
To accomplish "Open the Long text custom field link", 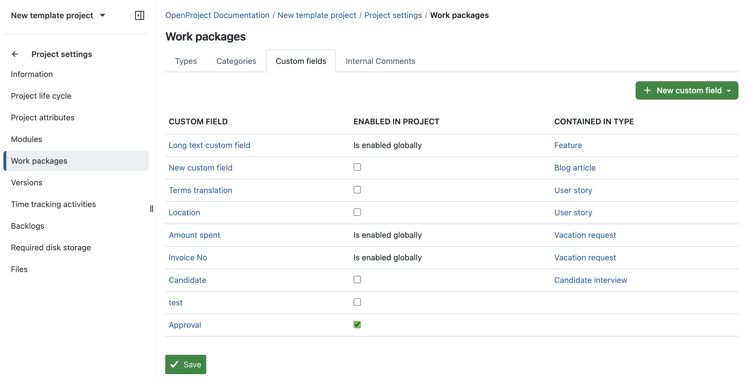I will pyautogui.click(x=209, y=145).
